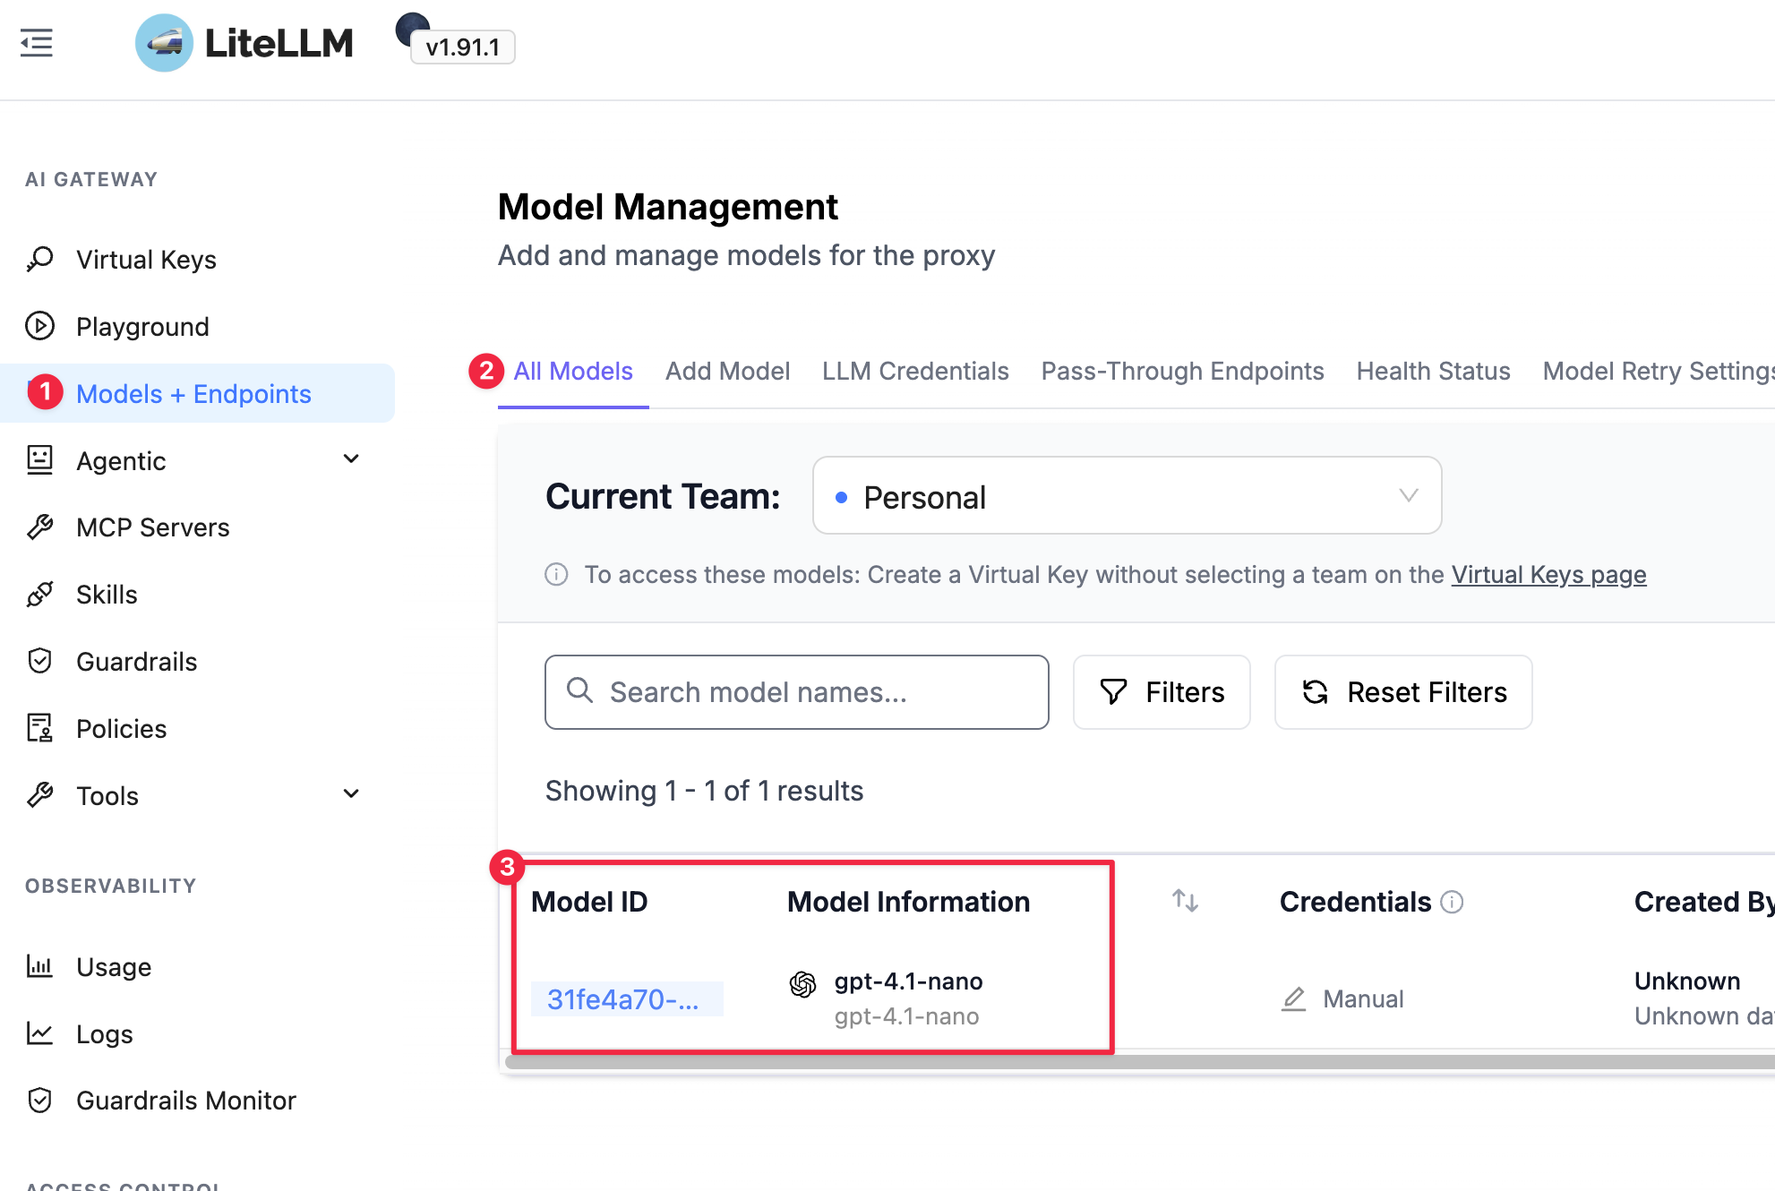Click the Manual credentials pencil icon
This screenshot has height=1191, width=1775.
[1293, 999]
